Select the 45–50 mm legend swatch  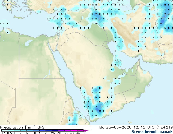(80, 130)
